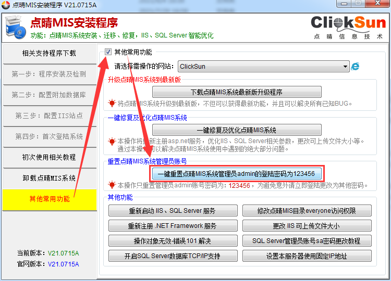Screen dimensions: 391x281
Task: Go to 第一步：程序安装及检测
Action: (50, 74)
